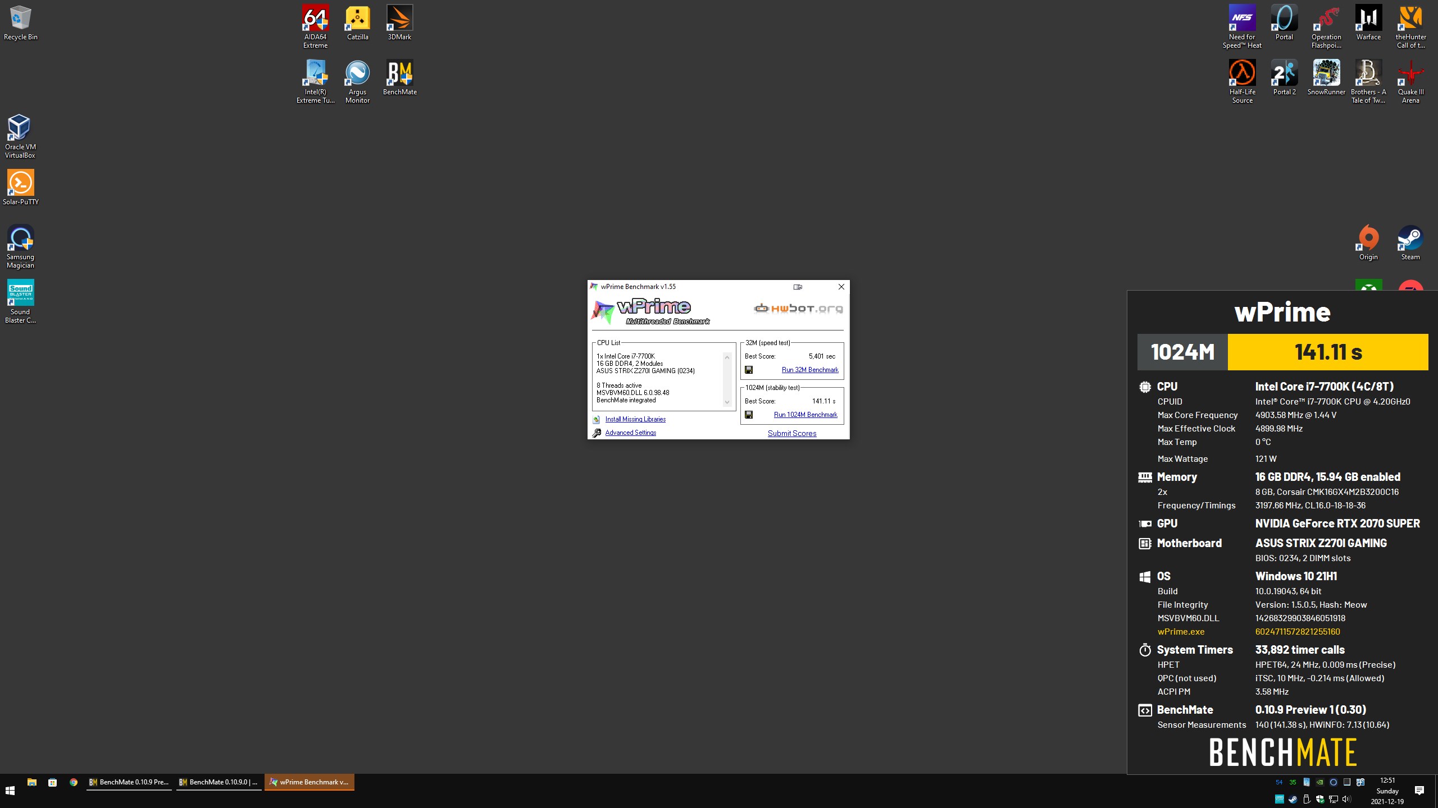Open the Catzilla desktop icon

357,22
